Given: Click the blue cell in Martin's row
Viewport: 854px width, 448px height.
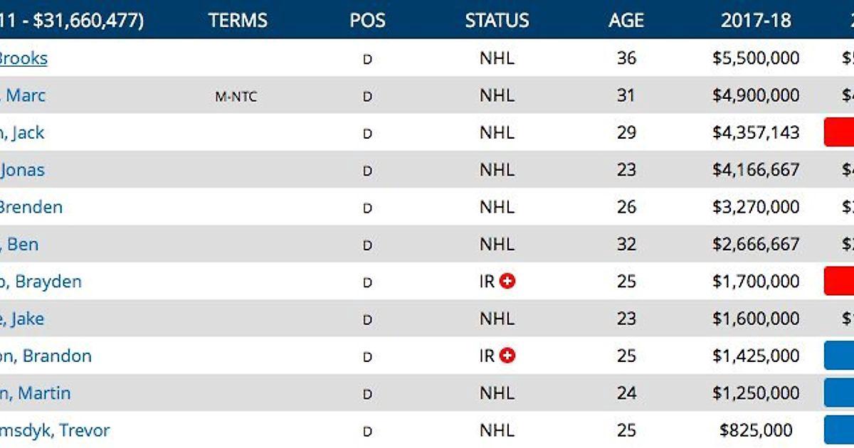Looking at the screenshot, I should 839,393.
